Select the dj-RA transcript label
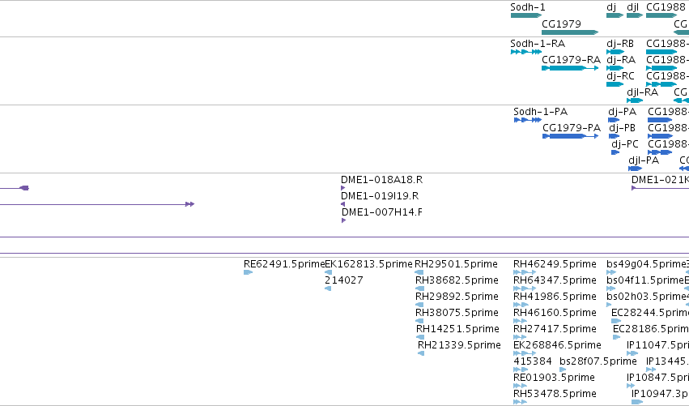689x406 pixels. pos(621,59)
